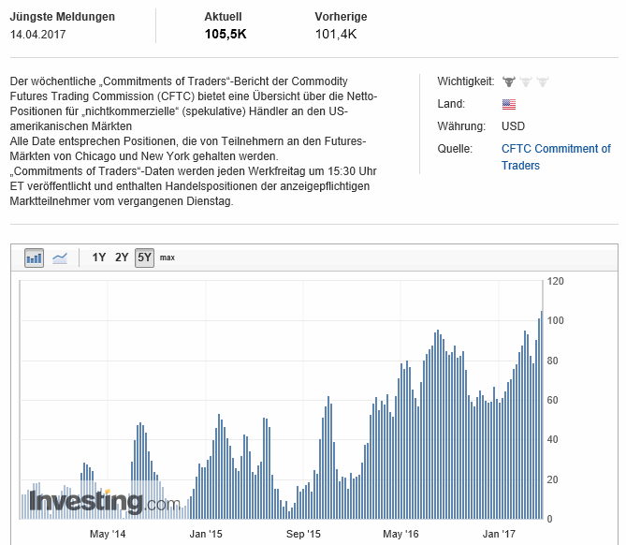The height and width of the screenshot is (545, 626).
Task: Click the Jan '17 axis label
Action: 499,534
